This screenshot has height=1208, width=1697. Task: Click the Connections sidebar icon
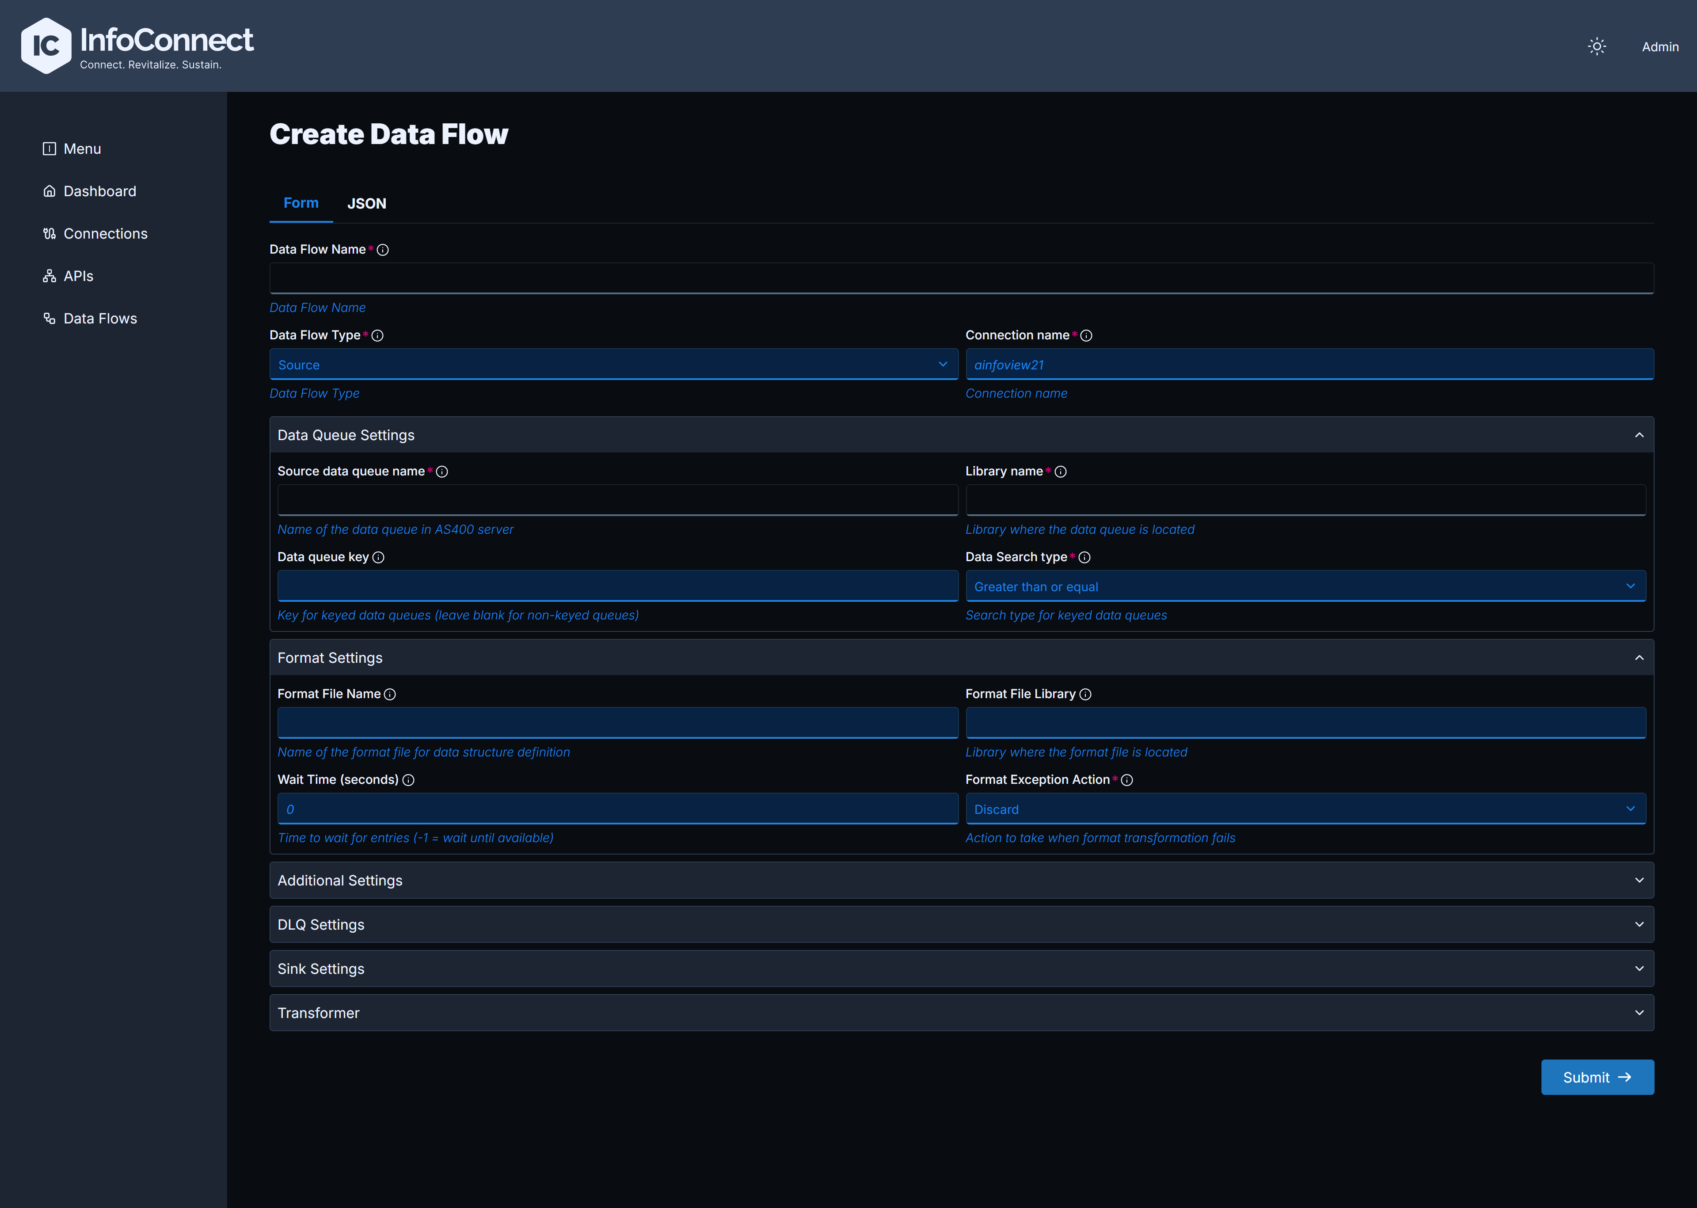pyautogui.click(x=50, y=234)
